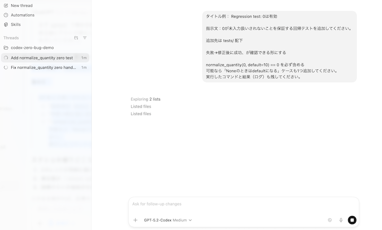382x230 pixels.
Task: Click the first Listed files entry
Action: tap(141, 107)
